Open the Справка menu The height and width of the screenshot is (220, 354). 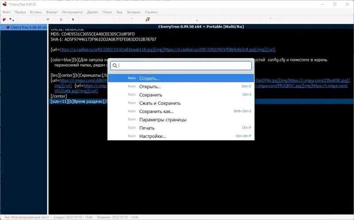(151, 12)
